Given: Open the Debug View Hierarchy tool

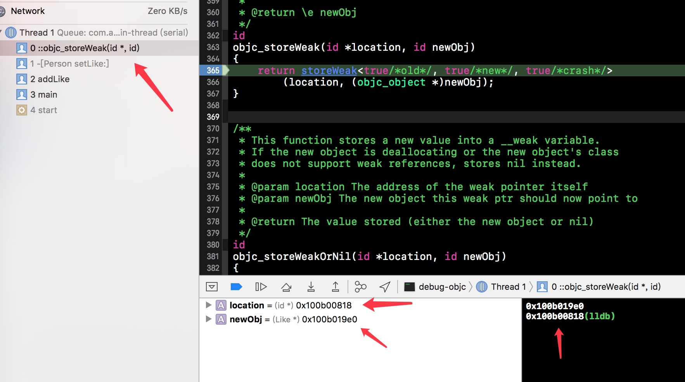Looking at the screenshot, I should [x=360, y=287].
